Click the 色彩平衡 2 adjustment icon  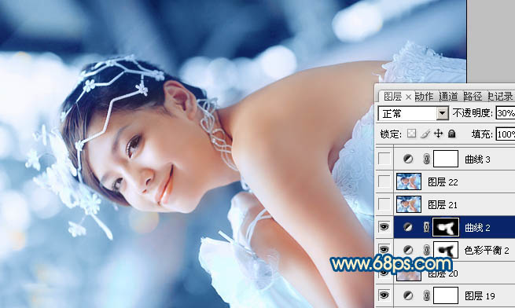[x=408, y=250]
